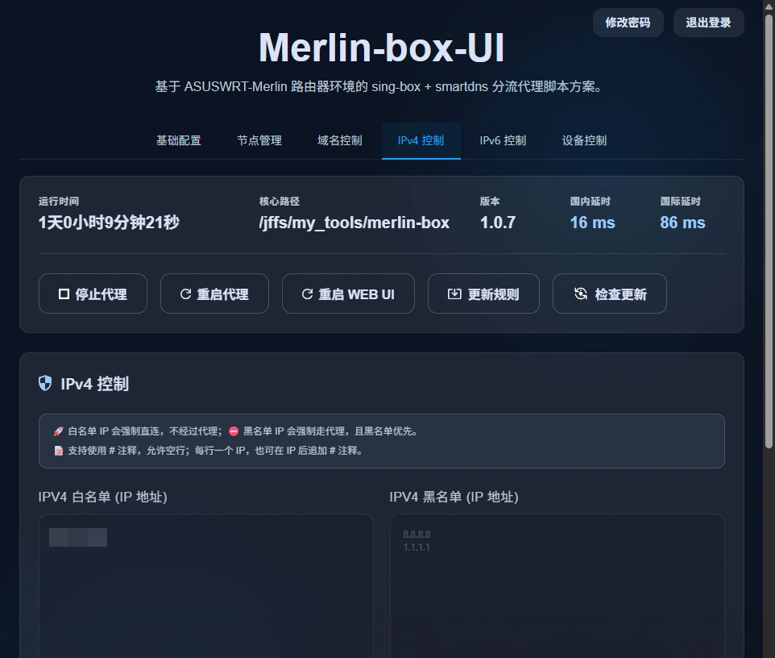Click the Merlin-box-UI title
This screenshot has height=658, width=775.
click(382, 48)
